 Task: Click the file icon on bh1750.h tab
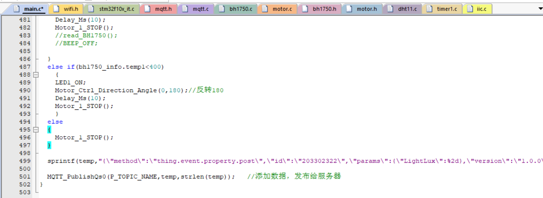pos(305,9)
